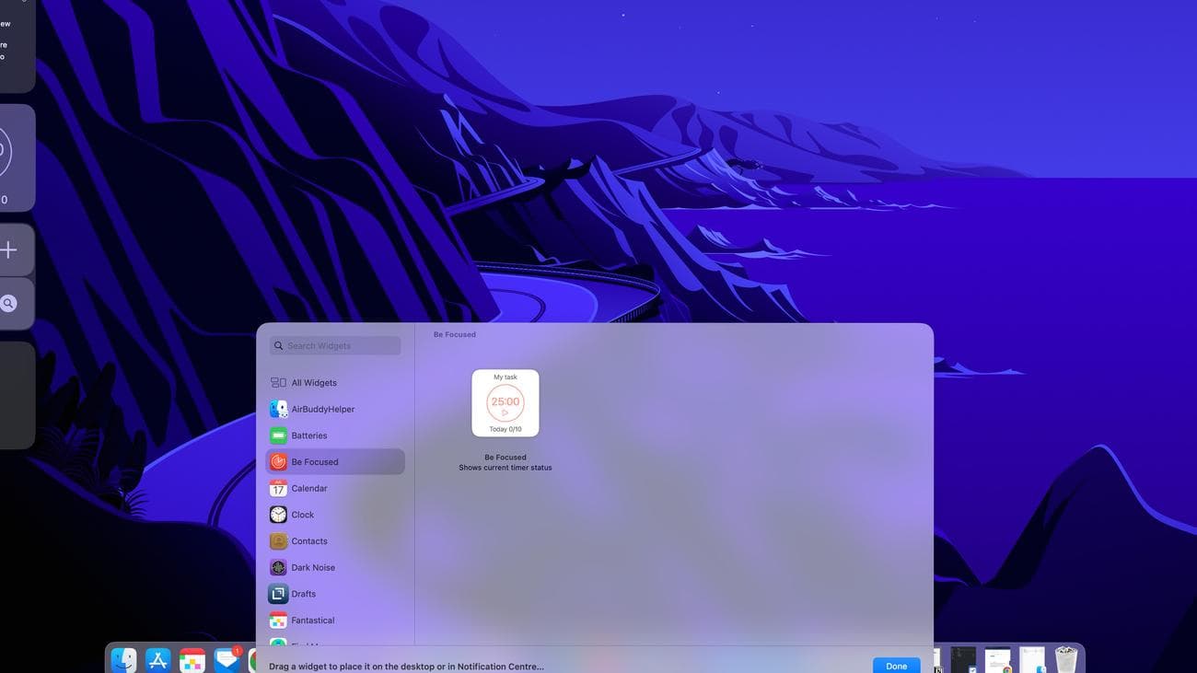This screenshot has height=673, width=1197.
Task: Select the Be Focused app icon in sidebar
Action: [279, 461]
